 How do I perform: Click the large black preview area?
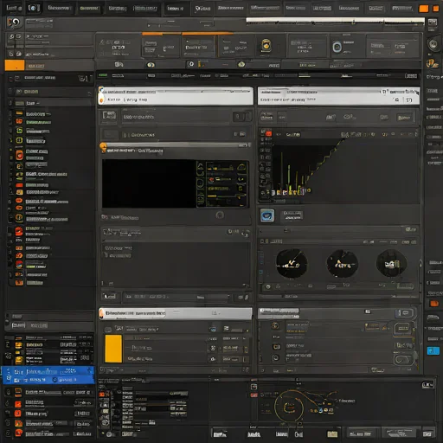click(x=149, y=183)
